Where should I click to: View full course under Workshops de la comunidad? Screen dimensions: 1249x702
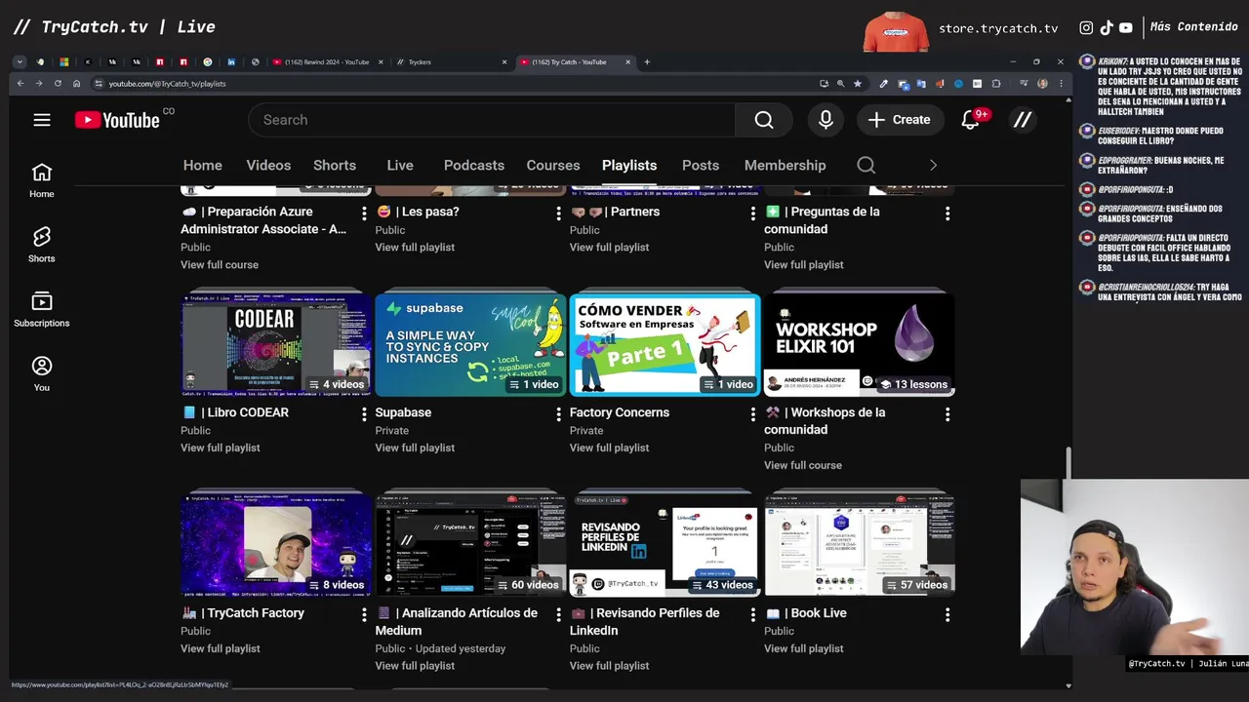803,465
